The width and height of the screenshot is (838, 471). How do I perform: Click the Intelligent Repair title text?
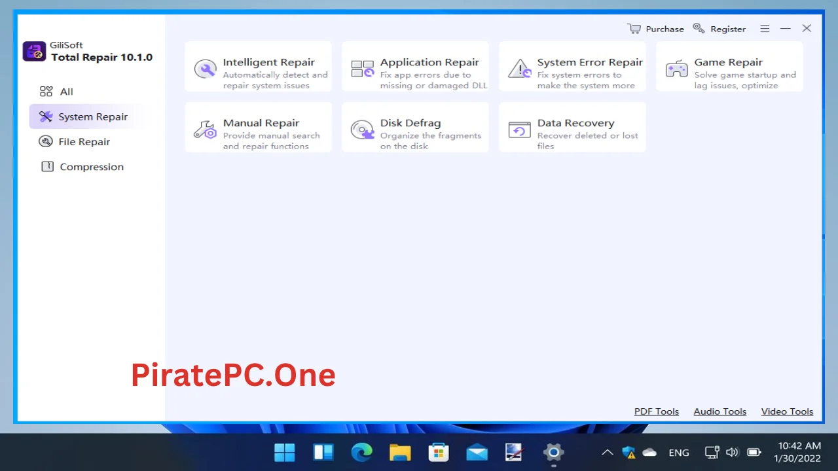[268, 62]
